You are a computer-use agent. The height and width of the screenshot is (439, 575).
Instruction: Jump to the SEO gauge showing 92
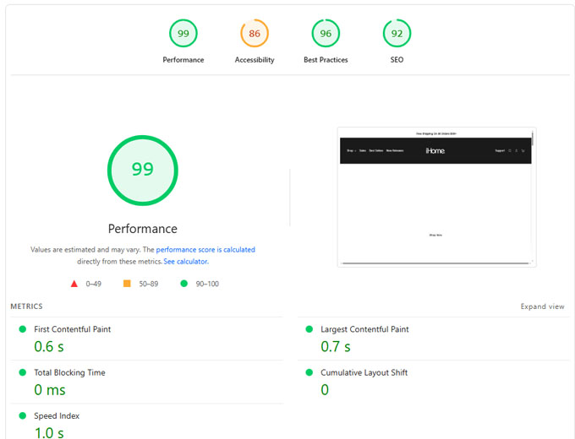(x=397, y=34)
